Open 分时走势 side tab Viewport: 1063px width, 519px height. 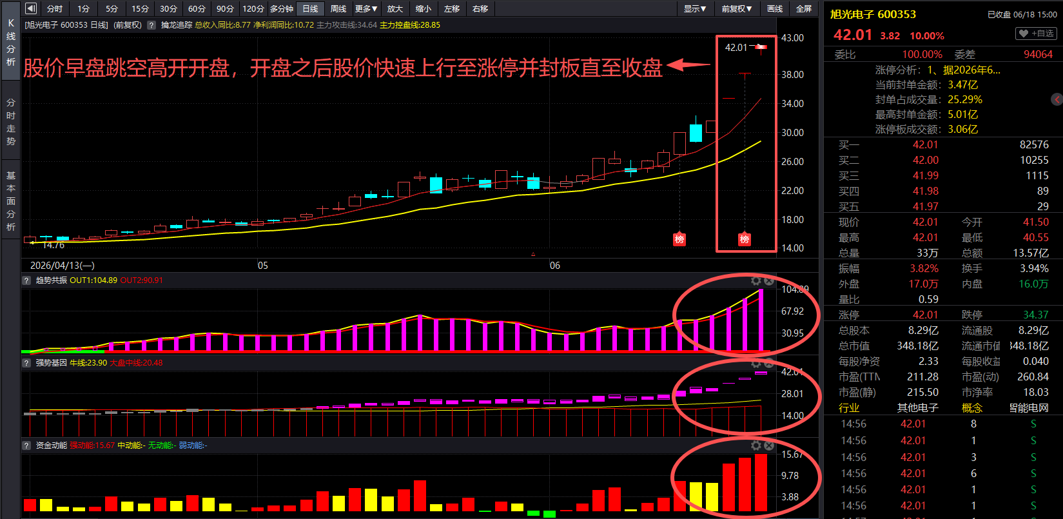click(11, 122)
